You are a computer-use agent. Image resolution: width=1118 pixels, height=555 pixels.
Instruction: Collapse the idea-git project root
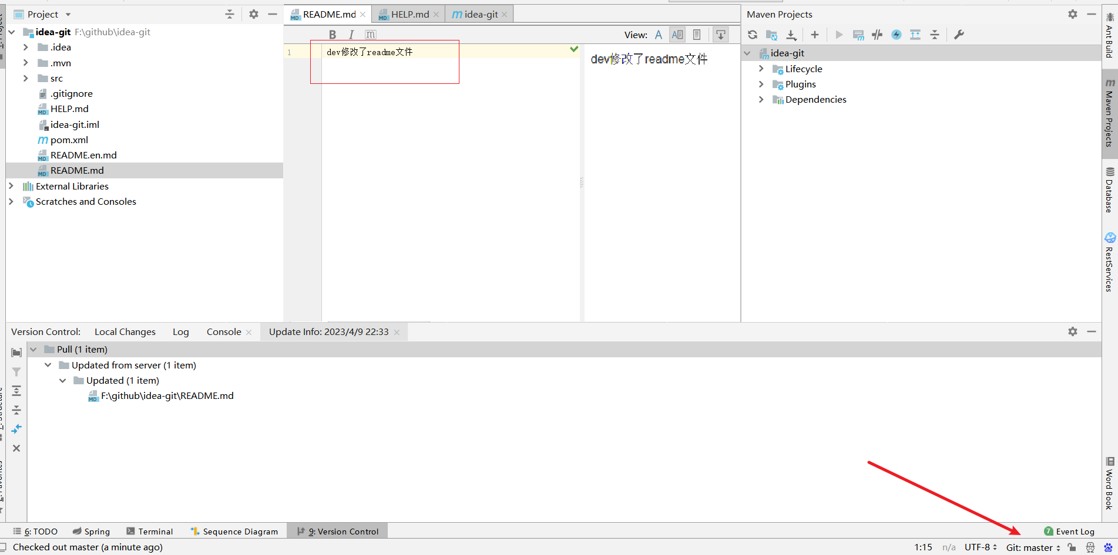12,32
